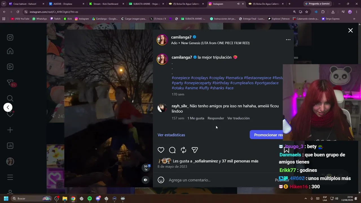Switch to 'Stream - Kick Dashboard' tab
Screen dimensions: 361x203
(107, 4)
